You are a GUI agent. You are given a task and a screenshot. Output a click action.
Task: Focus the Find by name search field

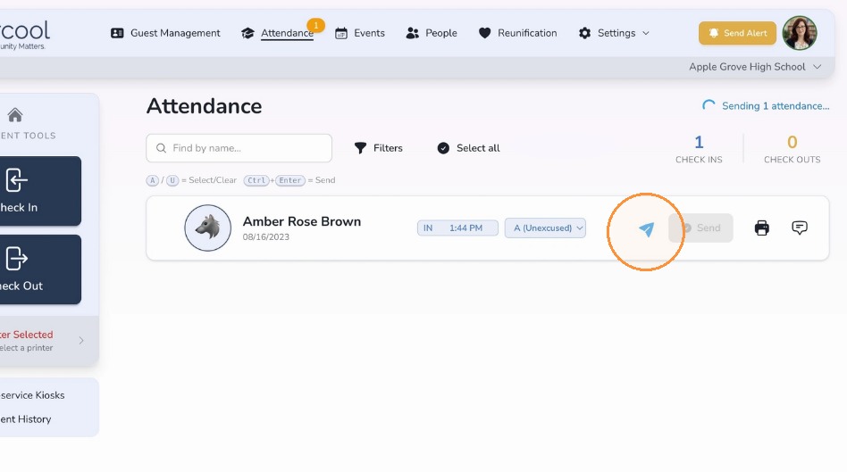[239, 148]
